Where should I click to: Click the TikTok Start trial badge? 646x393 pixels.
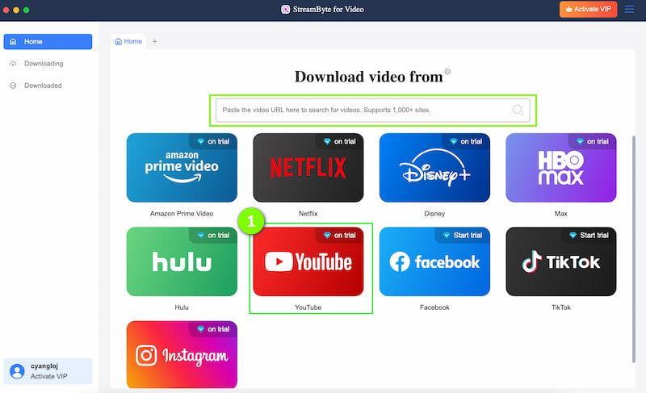coord(589,235)
